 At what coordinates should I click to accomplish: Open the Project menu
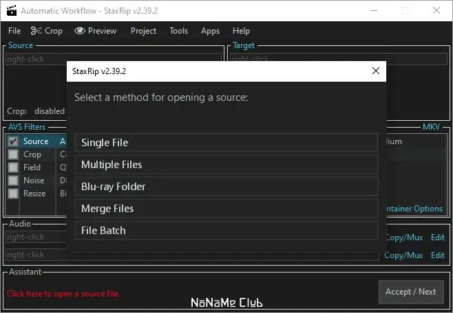click(x=143, y=31)
